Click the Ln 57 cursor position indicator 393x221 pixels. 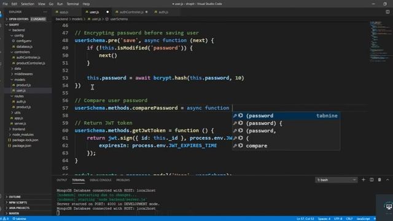pyautogui.click(x=305, y=219)
